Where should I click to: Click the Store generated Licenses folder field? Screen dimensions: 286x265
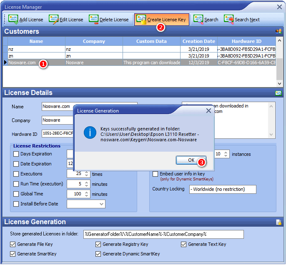(163, 235)
